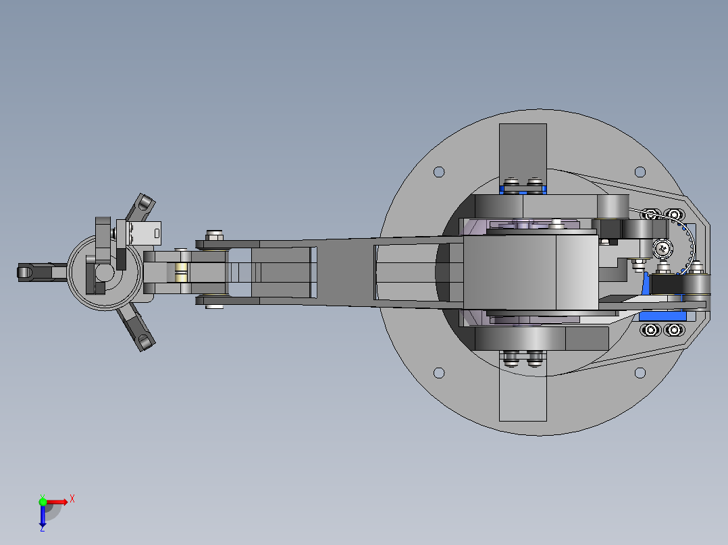
Task: Select the hex bolt atop the arm elbow joint
Action: [x=215, y=235]
